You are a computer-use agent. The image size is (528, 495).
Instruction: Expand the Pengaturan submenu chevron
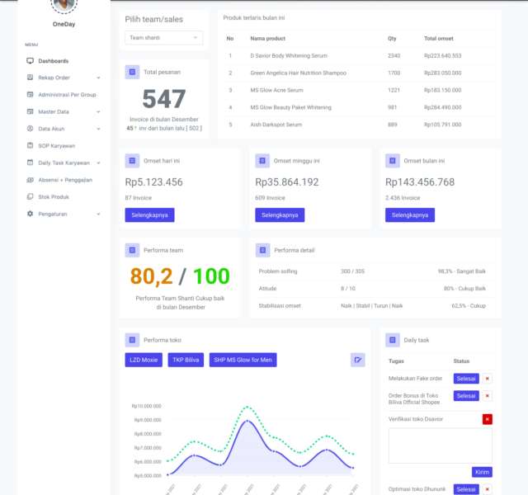pos(98,214)
